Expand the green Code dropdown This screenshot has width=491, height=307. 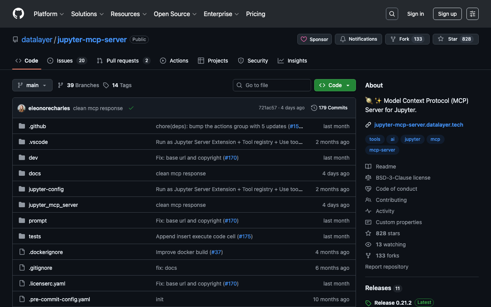coord(334,85)
